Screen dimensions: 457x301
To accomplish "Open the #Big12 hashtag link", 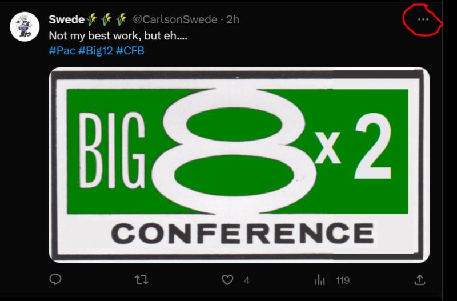I will pyautogui.click(x=95, y=51).
